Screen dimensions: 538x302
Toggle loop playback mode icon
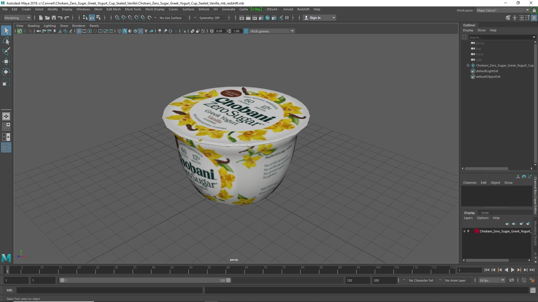click(x=512, y=280)
